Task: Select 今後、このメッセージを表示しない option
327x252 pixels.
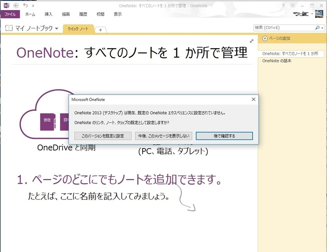Action: (x=163, y=135)
